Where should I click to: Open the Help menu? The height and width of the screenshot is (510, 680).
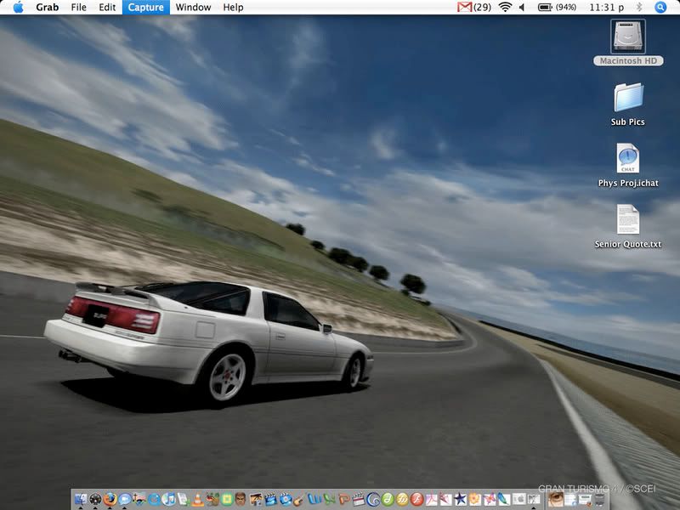233,8
